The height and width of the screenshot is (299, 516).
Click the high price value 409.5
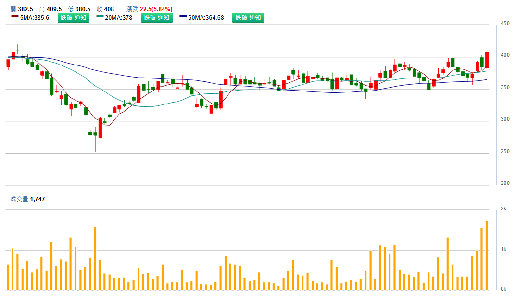54,9
